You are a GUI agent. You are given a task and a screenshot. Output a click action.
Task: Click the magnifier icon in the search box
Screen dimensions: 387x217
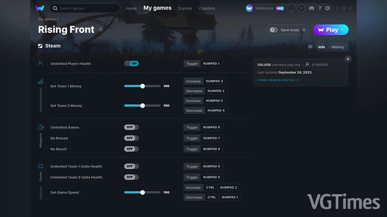click(55, 8)
